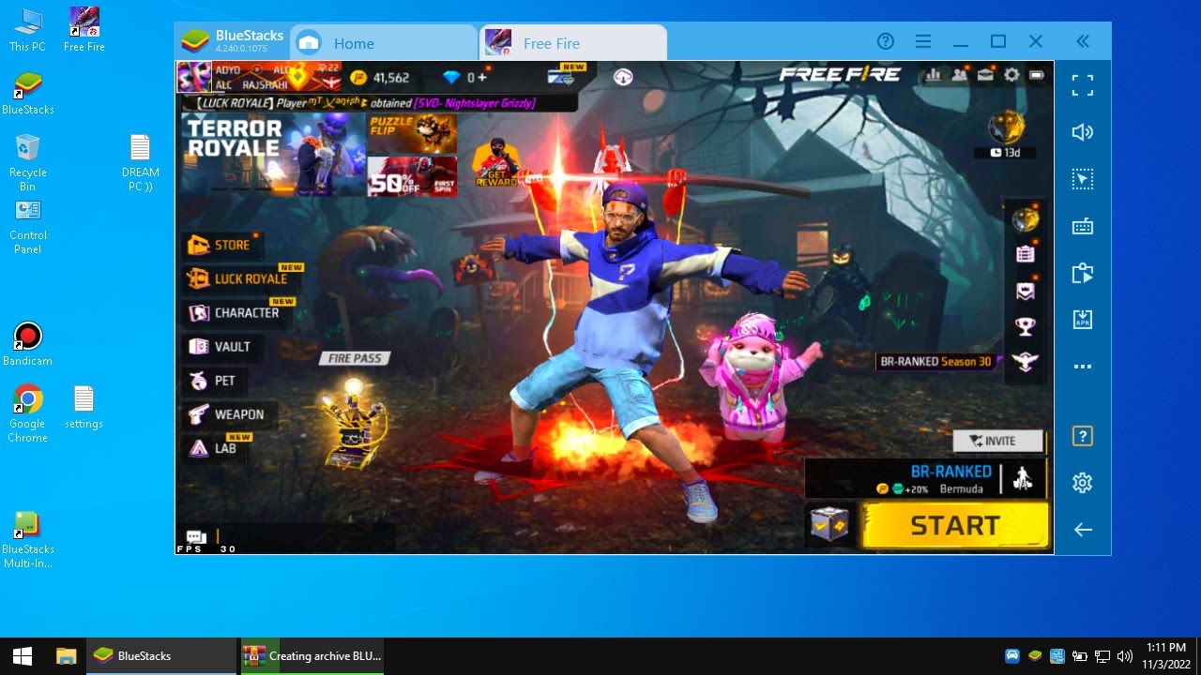Screen dimensions: 1201x675
Task: Open the rank badge icon in side strip
Action: pyautogui.click(x=1025, y=290)
